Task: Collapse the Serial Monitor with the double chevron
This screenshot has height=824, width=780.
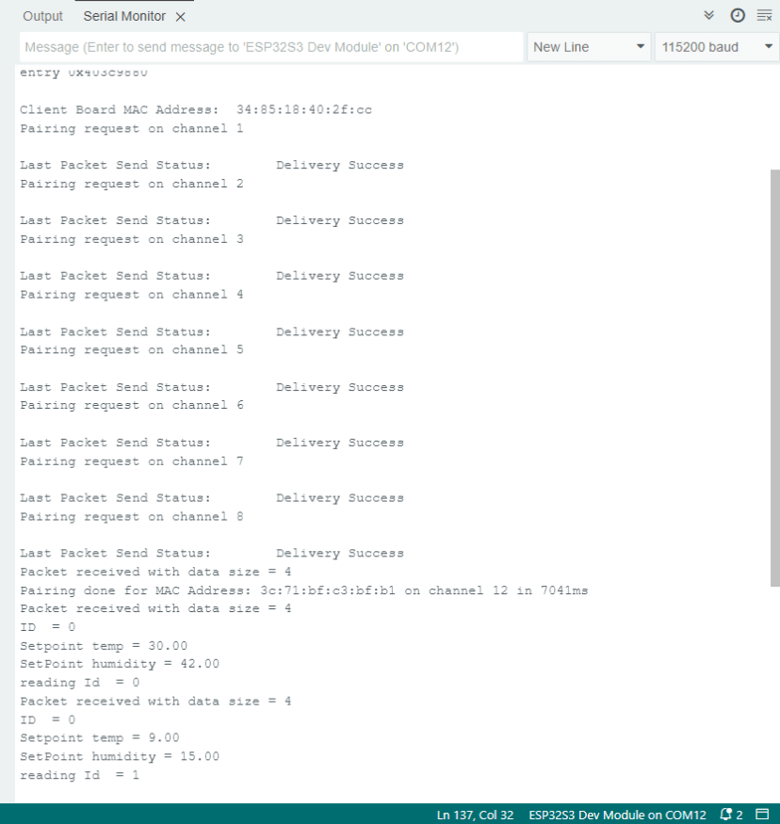Action: (709, 16)
